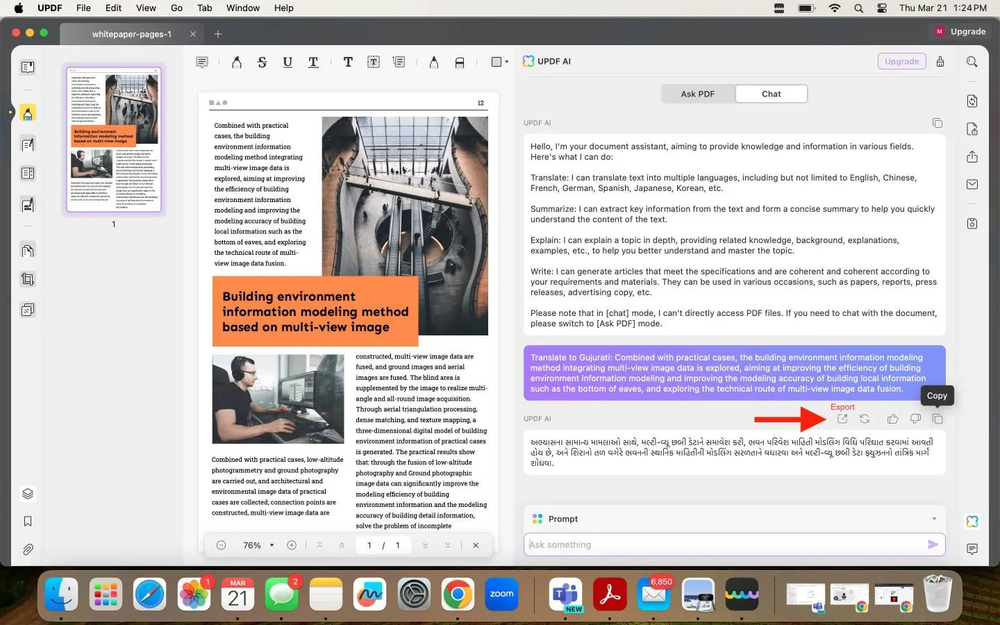Open the Tab menu
The height and width of the screenshot is (625, 1000).
coord(204,8)
